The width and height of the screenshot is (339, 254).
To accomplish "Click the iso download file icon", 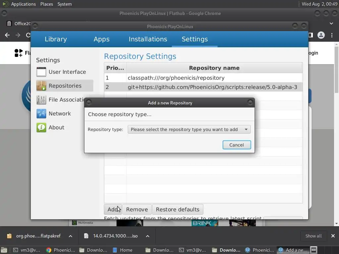I will pyautogui.click(x=86, y=236).
